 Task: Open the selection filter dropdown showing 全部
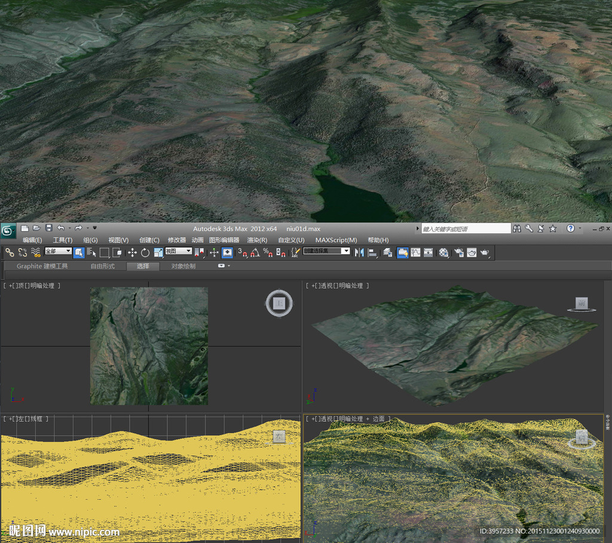(58, 251)
